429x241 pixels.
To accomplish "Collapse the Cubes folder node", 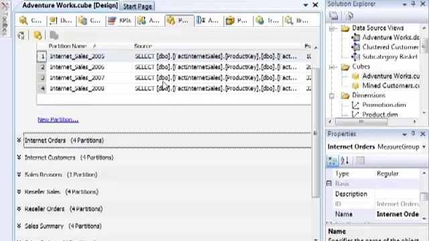I will point(332,67).
